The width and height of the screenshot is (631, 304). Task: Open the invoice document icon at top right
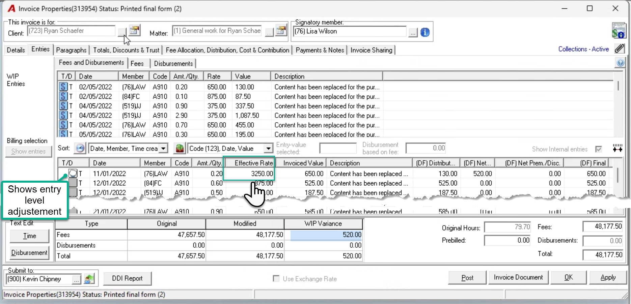[619, 30]
